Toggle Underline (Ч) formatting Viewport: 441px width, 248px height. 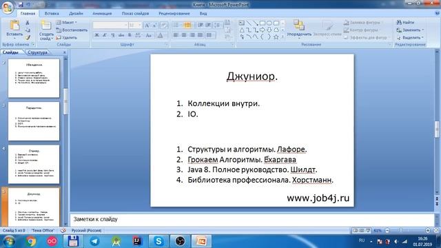click(x=113, y=35)
